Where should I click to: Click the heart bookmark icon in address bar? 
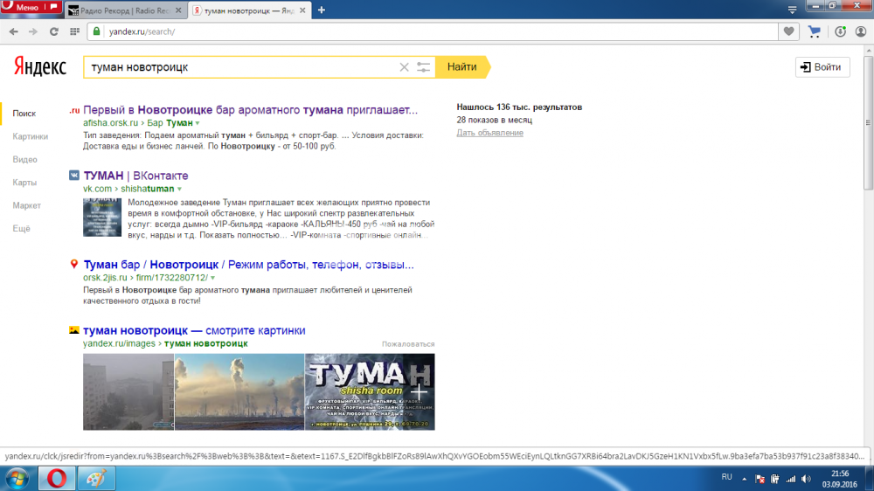789,31
